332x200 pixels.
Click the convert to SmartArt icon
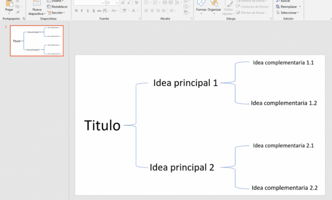tap(186, 12)
